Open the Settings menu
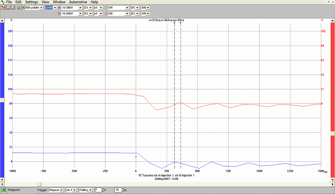Screen dimensions: 335x194 31,2
